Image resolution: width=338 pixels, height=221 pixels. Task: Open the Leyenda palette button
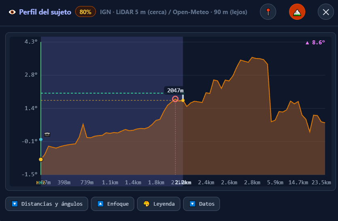pos(158,204)
